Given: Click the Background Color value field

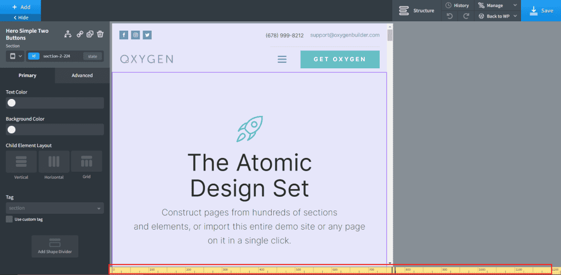Looking at the screenshot, I should (x=55, y=129).
